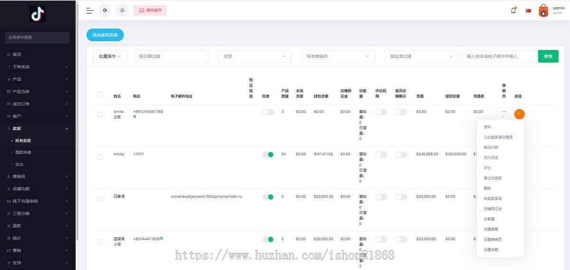
Task: Select 支付历史 in the options menu
Action: click(491, 158)
